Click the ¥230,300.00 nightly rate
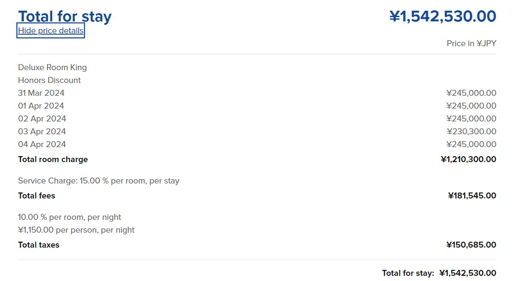The image size is (512, 281). click(x=471, y=132)
